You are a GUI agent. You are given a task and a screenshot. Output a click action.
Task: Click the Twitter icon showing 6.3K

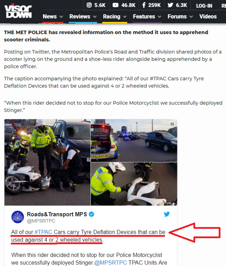(x=170, y=5)
